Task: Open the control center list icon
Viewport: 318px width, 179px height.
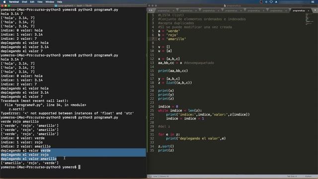Action: [x=313, y=2]
